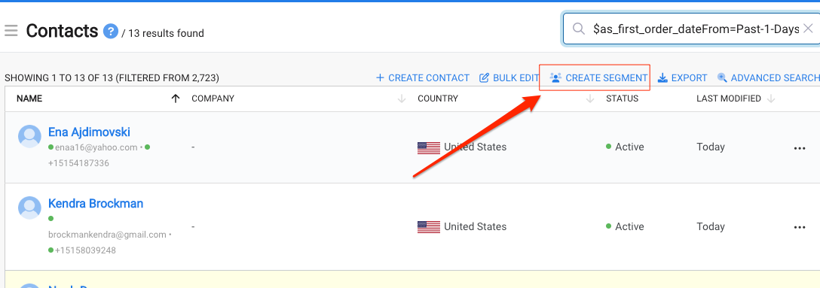Open Bulk Edit
This screenshot has width=820, height=288.
(509, 77)
